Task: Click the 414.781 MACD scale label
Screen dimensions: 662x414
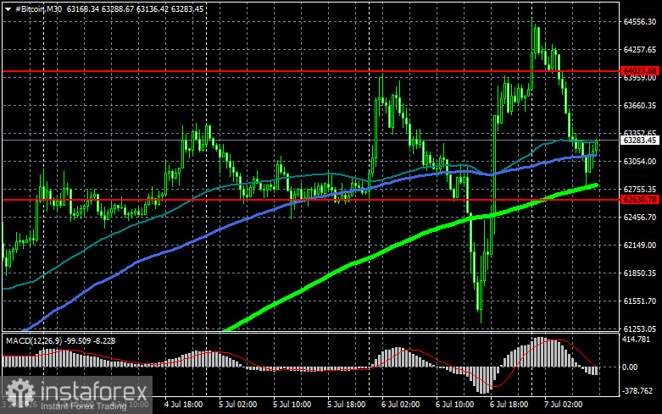Action: point(636,339)
